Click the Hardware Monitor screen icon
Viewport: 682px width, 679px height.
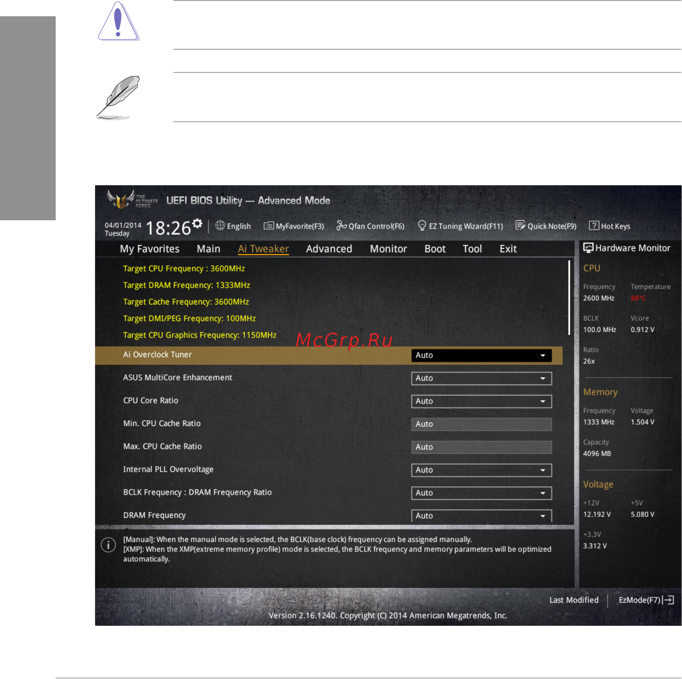(588, 248)
